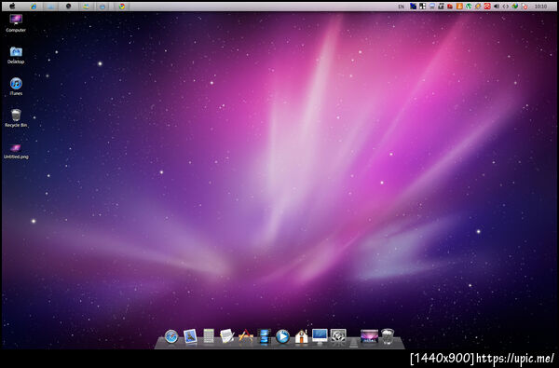Open the TextEdit notepad dock icon

pyautogui.click(x=227, y=336)
